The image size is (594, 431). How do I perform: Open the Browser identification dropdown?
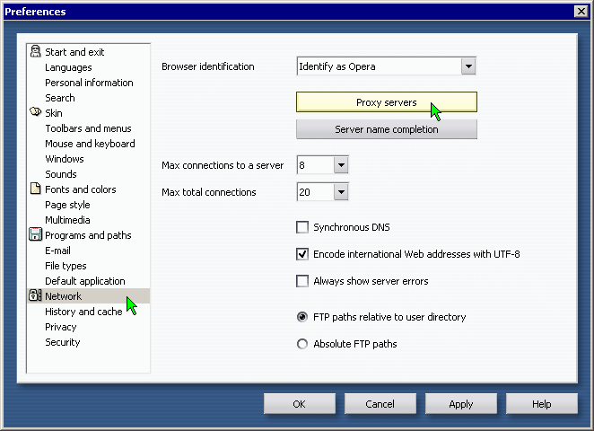point(468,66)
